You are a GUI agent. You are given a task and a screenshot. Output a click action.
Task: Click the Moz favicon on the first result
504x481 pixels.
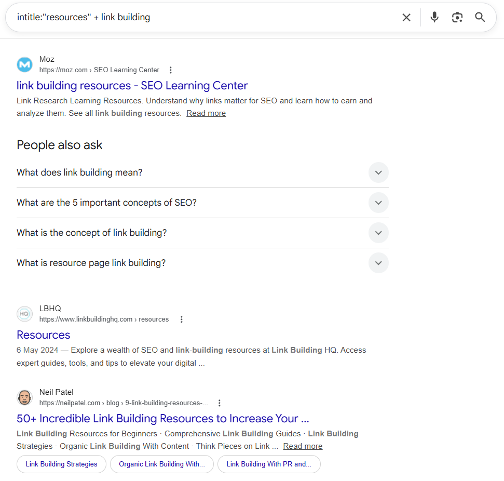pos(24,64)
